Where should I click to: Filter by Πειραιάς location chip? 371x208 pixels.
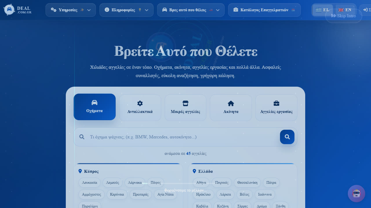[x=222, y=183]
